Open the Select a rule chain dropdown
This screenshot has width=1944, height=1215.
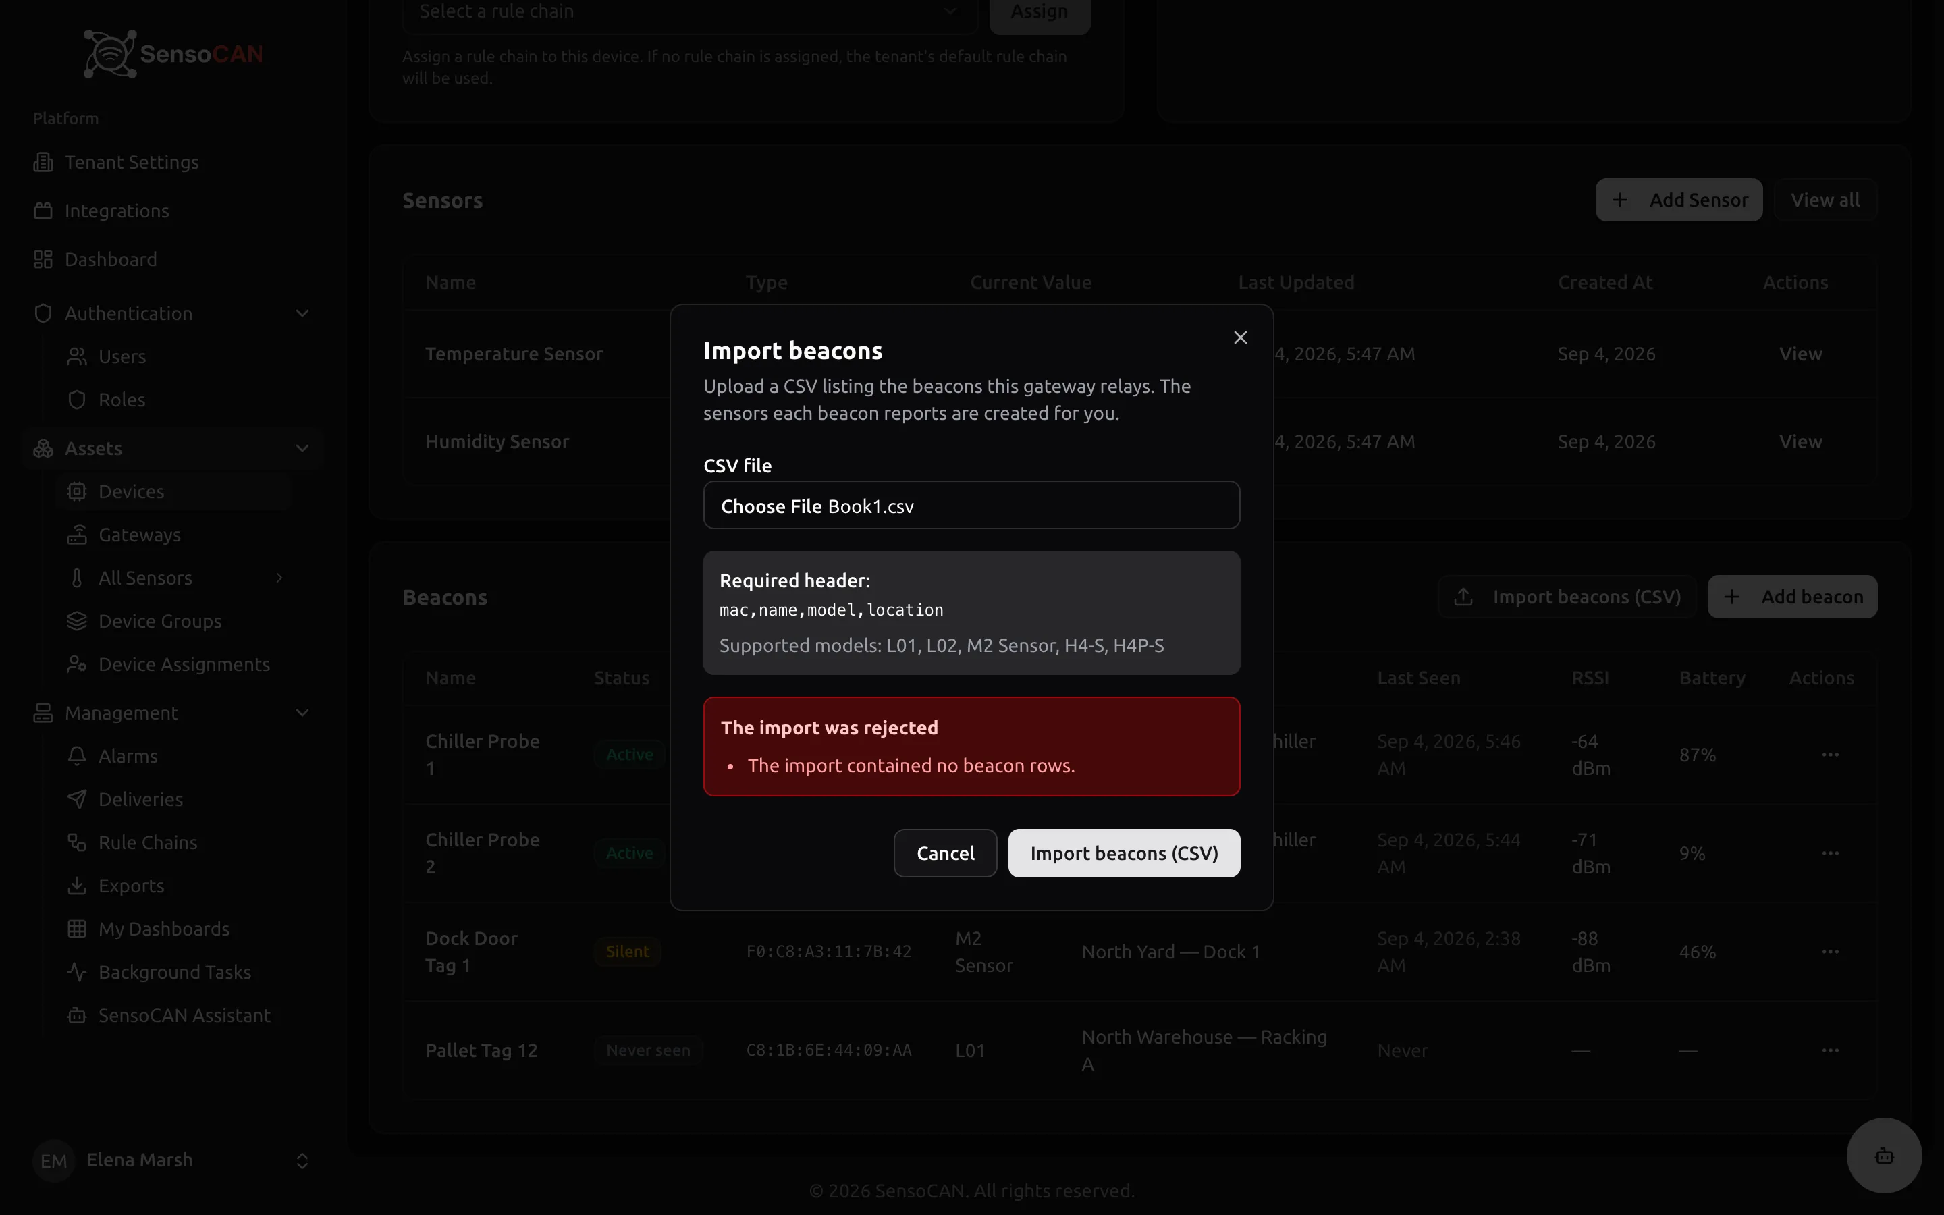pyautogui.click(x=690, y=12)
